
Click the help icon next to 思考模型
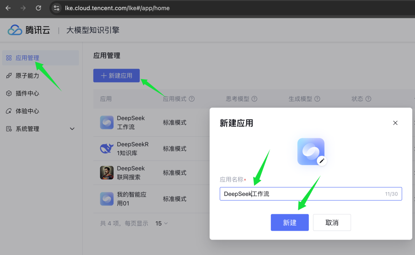pyautogui.click(x=254, y=99)
